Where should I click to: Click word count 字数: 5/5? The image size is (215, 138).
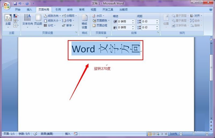click(x=24, y=134)
